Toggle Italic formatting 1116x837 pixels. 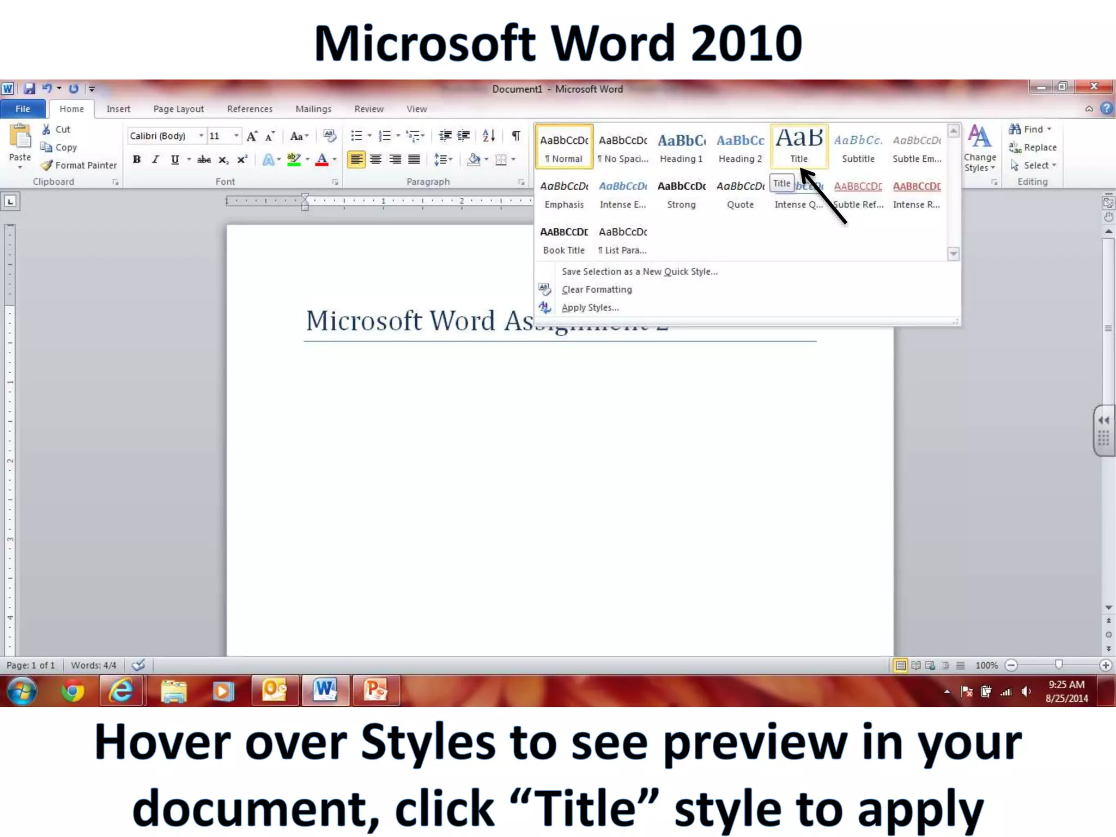155,160
